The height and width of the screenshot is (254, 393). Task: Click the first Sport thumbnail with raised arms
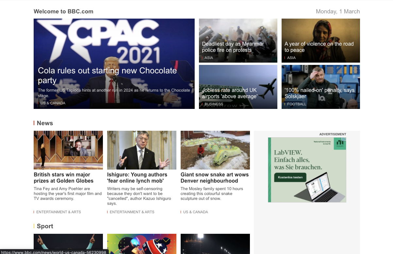pos(68,244)
